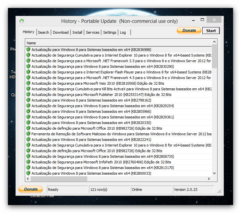The width and height of the screenshot is (241, 213).
Task: Open the History tab
Action: point(28,32)
